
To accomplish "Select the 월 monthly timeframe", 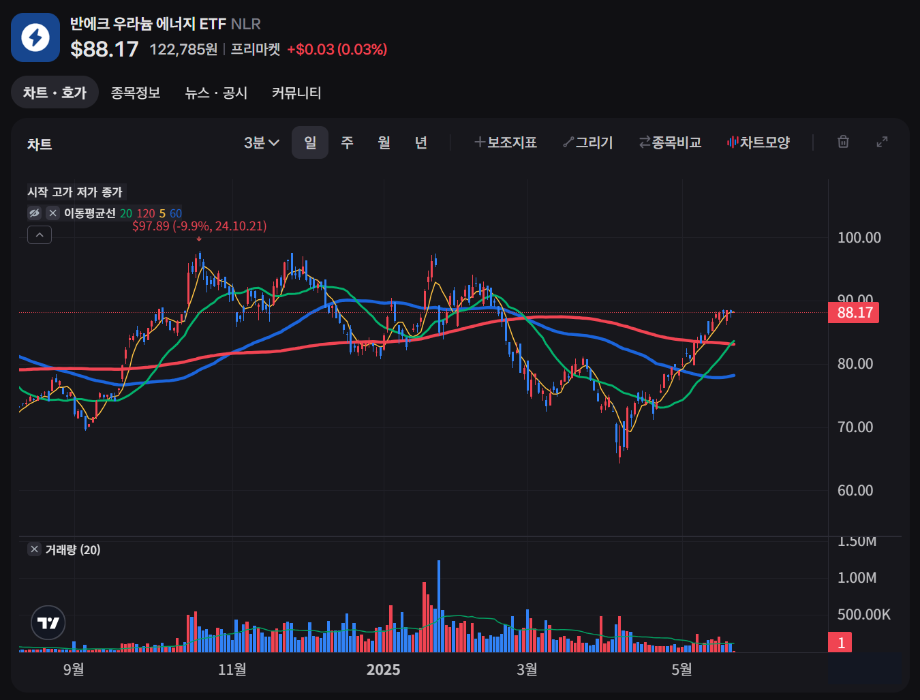I will [384, 142].
